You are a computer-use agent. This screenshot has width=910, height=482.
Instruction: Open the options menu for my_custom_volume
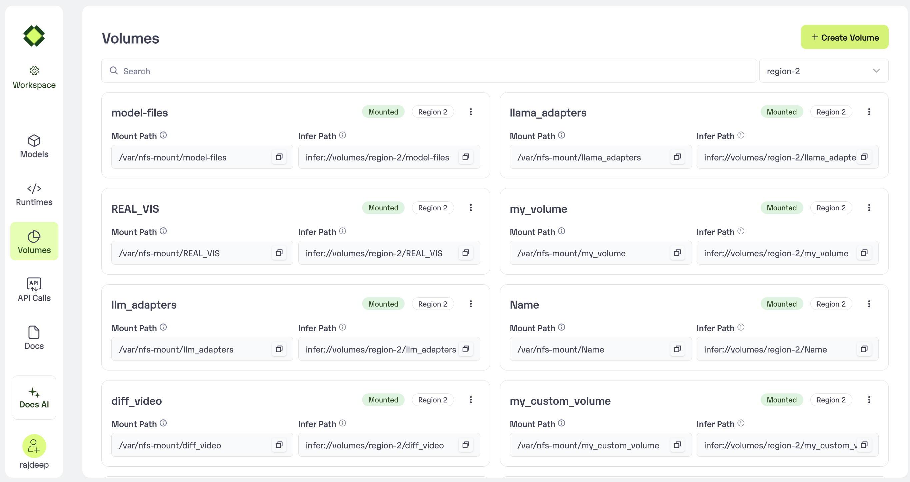(x=869, y=400)
